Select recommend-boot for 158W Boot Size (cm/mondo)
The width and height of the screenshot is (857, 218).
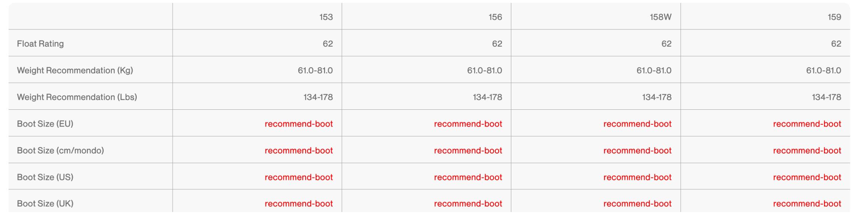(x=637, y=150)
